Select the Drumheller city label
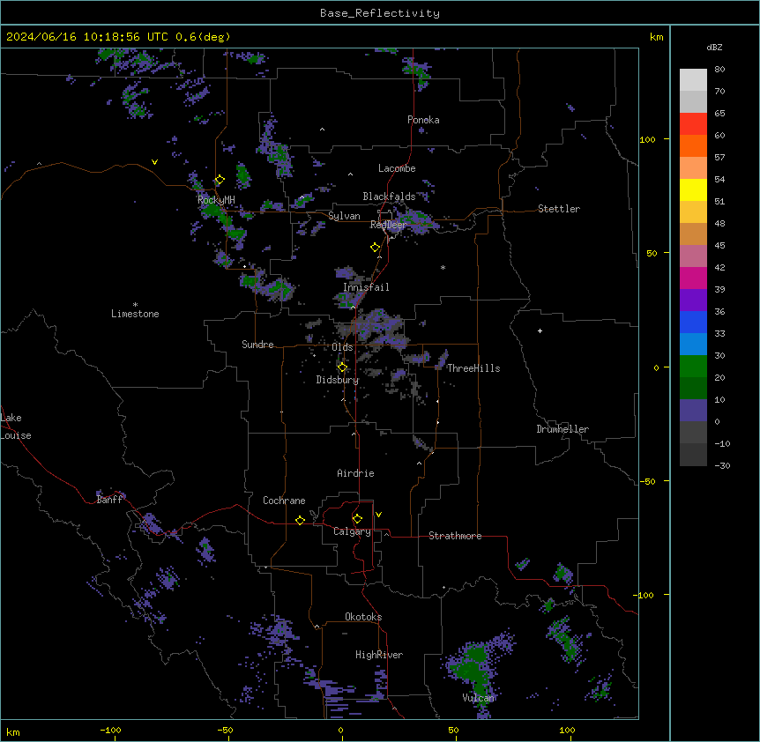Image resolution: width=760 pixels, height=742 pixels. (x=563, y=429)
